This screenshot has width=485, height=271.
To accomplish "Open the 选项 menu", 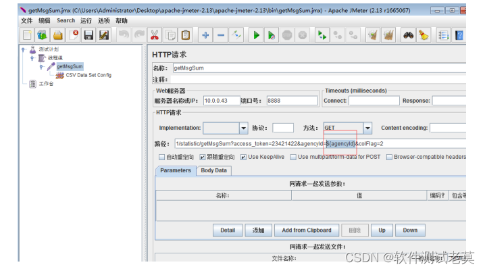I will point(103,21).
